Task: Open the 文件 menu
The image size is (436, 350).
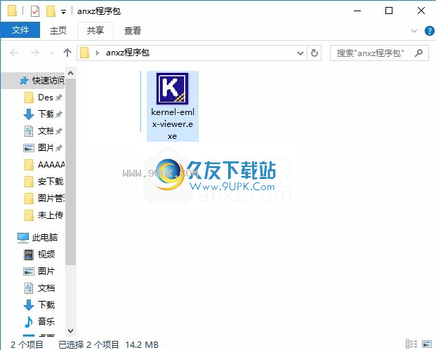Action: [20, 30]
